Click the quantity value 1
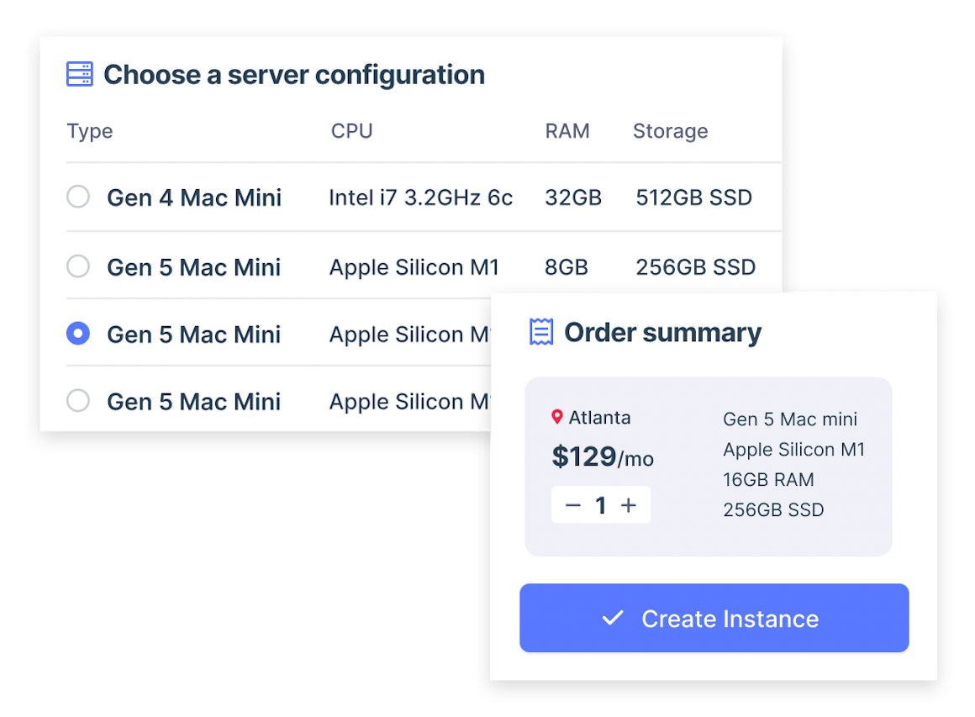 pos(601,505)
